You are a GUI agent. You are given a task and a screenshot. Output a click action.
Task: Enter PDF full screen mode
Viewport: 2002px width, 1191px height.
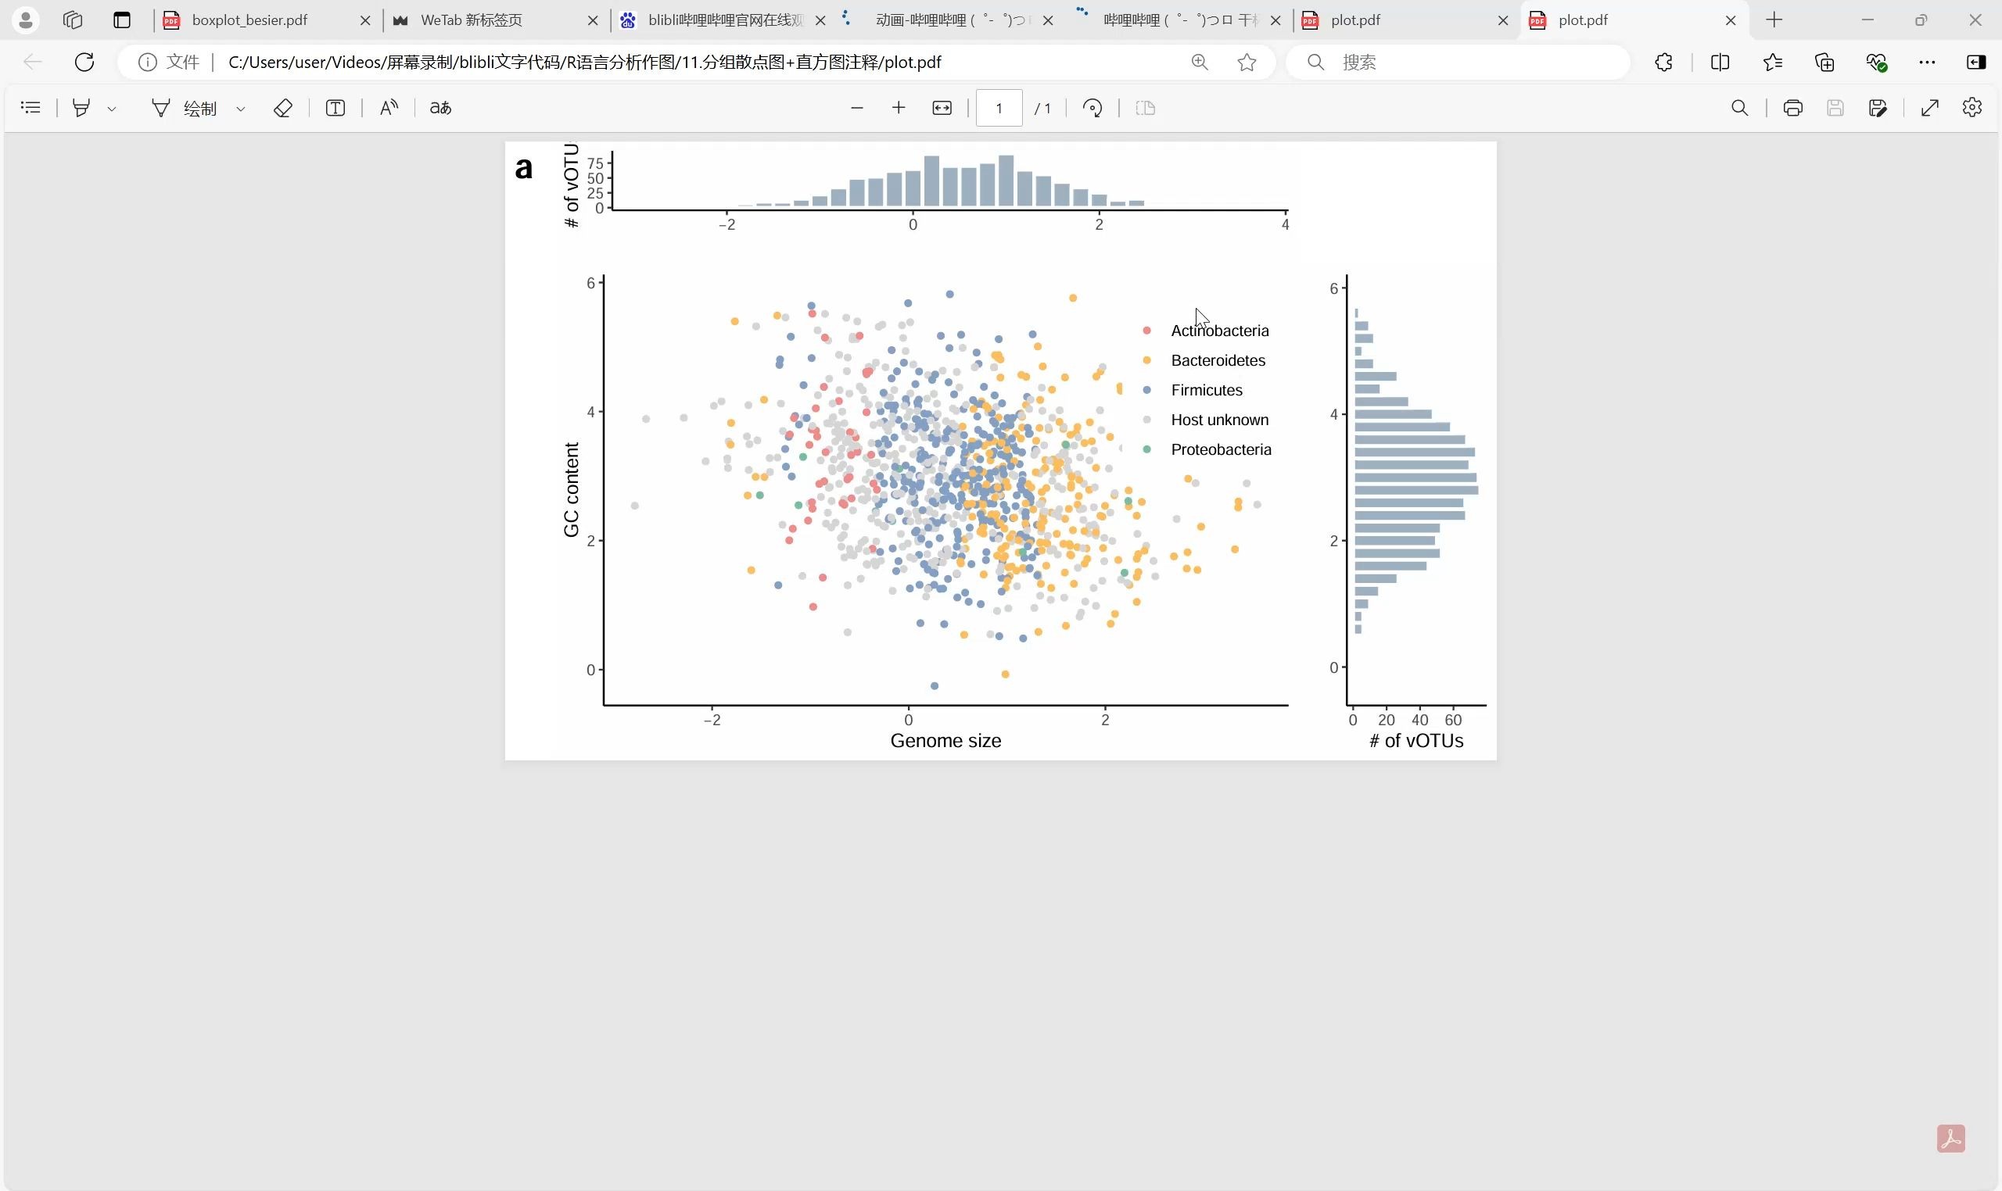pos(1930,108)
